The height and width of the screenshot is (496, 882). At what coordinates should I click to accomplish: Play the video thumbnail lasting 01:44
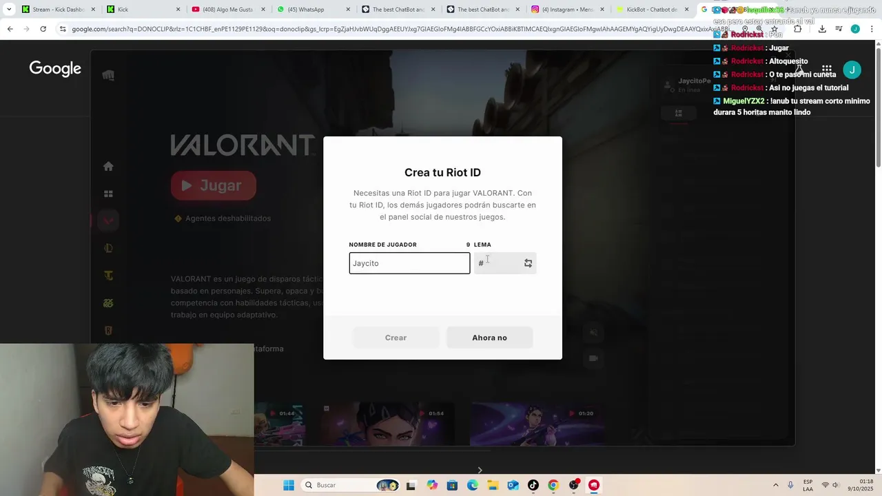coord(279,424)
